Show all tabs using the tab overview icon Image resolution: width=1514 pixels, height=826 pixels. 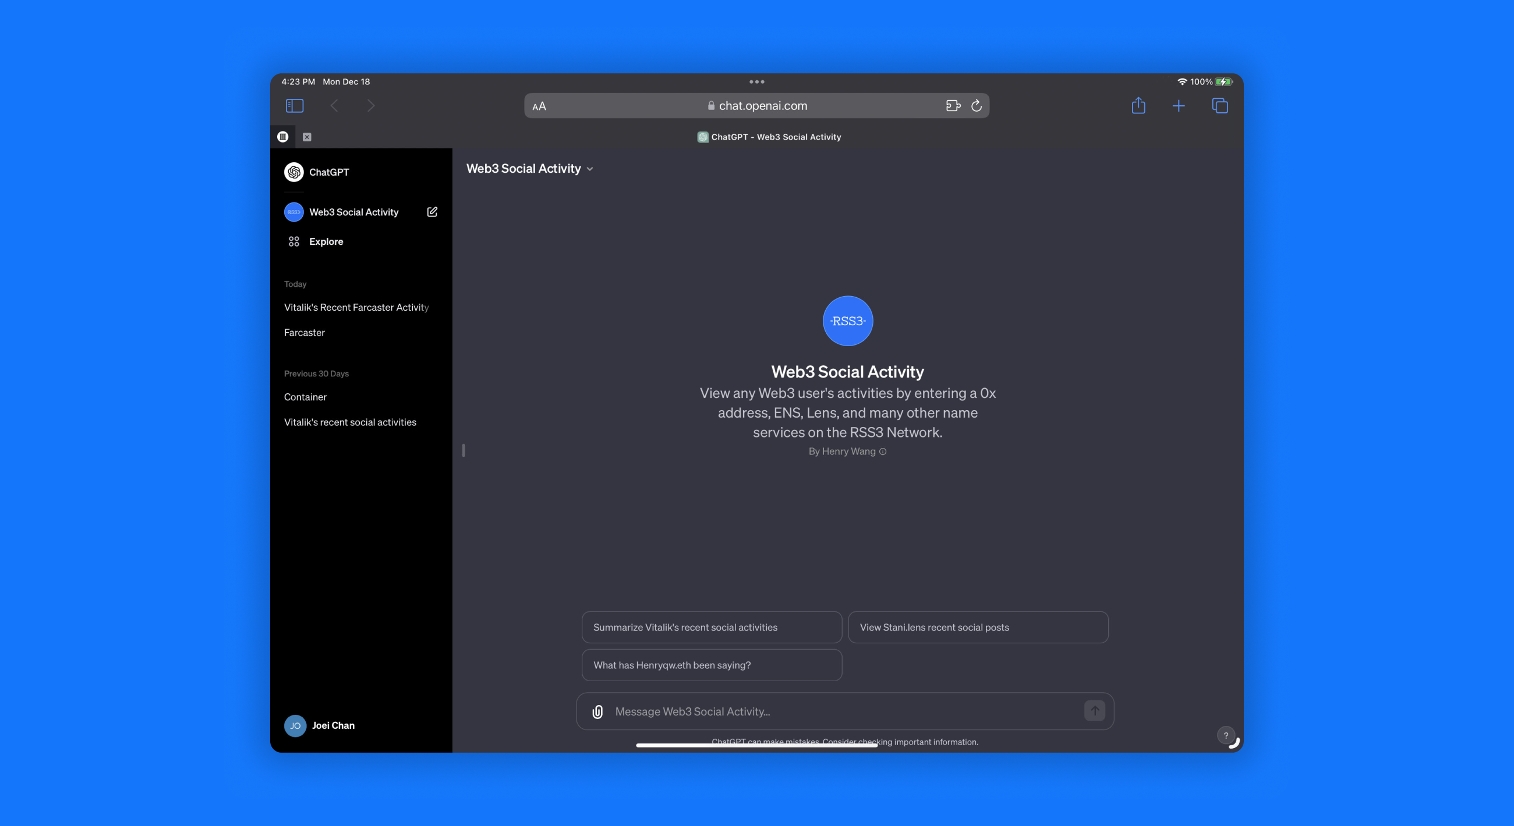coord(1219,106)
